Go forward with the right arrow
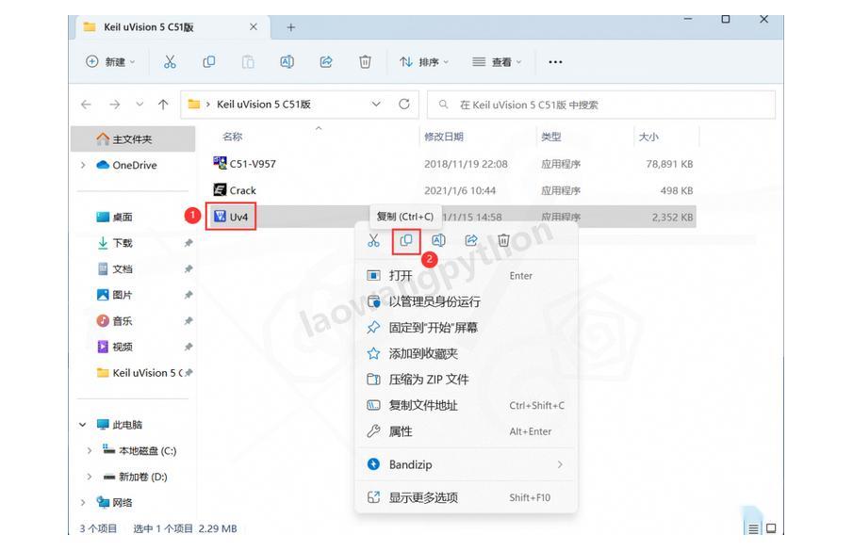The width and height of the screenshot is (853, 551). point(114,105)
